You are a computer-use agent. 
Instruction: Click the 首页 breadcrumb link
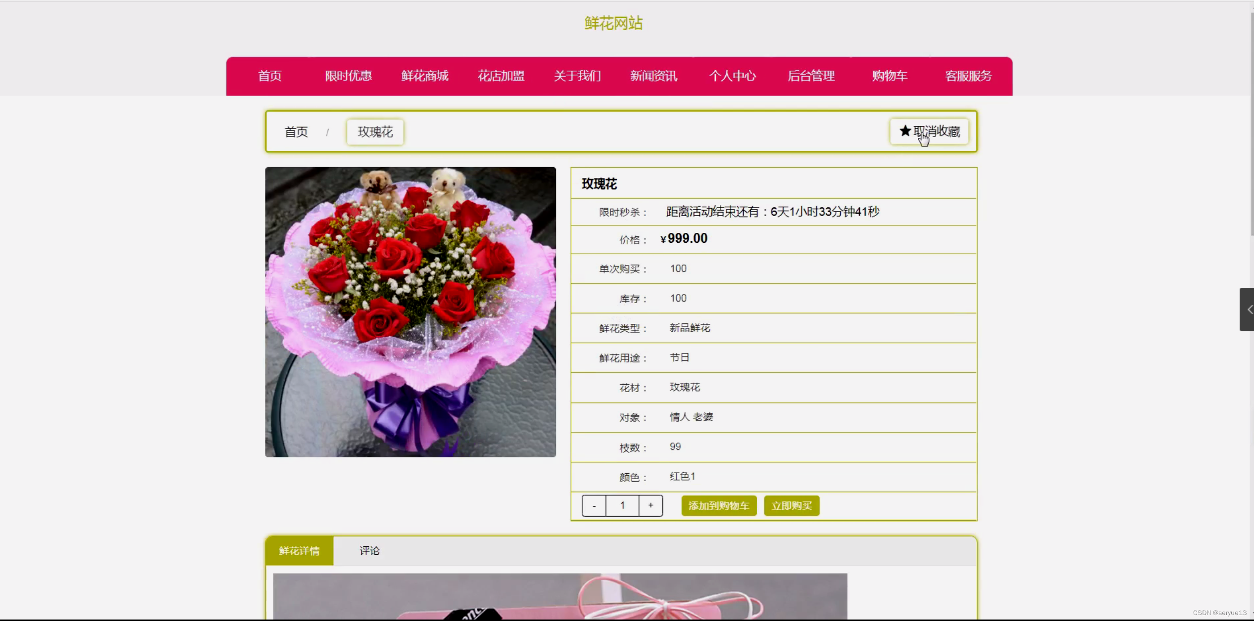tap(296, 132)
